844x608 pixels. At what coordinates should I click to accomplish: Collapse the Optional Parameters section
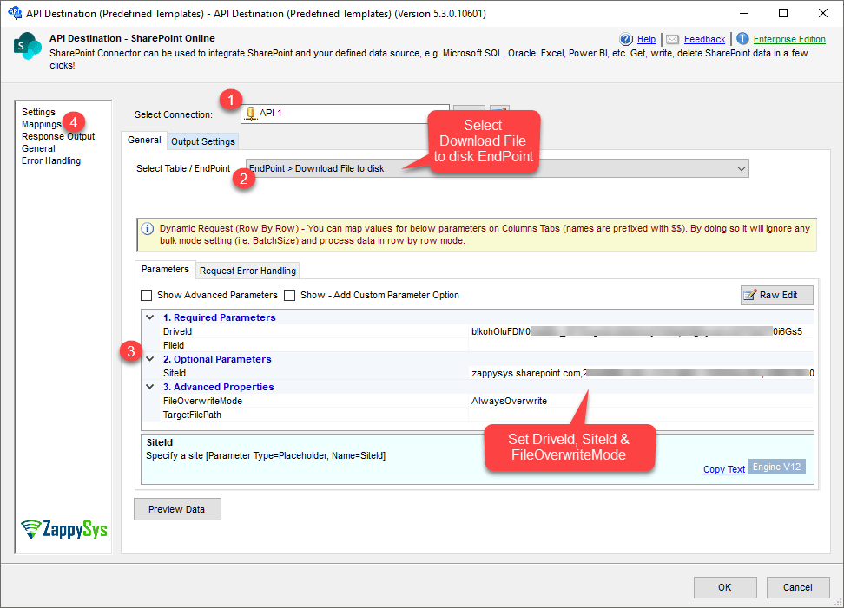tap(149, 358)
